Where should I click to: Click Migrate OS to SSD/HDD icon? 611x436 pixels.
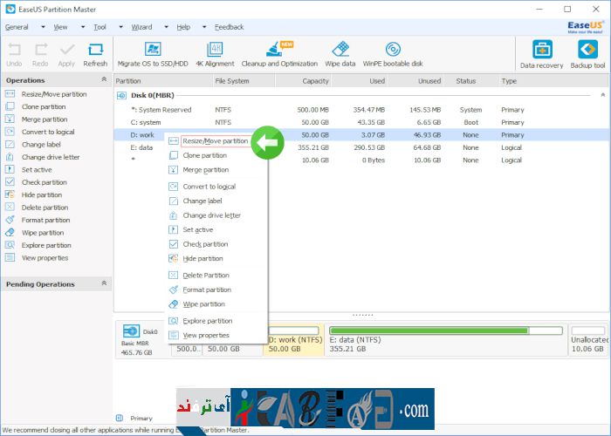click(153, 50)
